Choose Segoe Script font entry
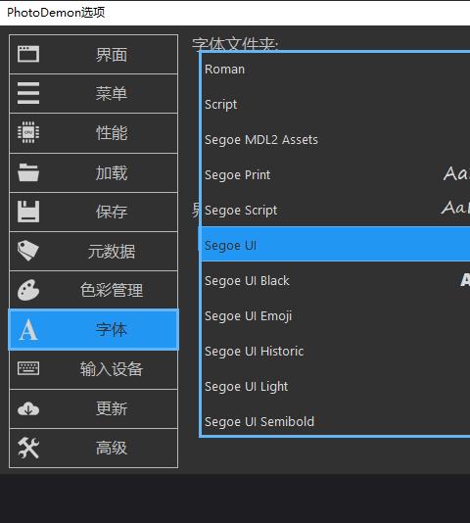Image resolution: width=470 pixels, height=523 pixels. (335, 211)
